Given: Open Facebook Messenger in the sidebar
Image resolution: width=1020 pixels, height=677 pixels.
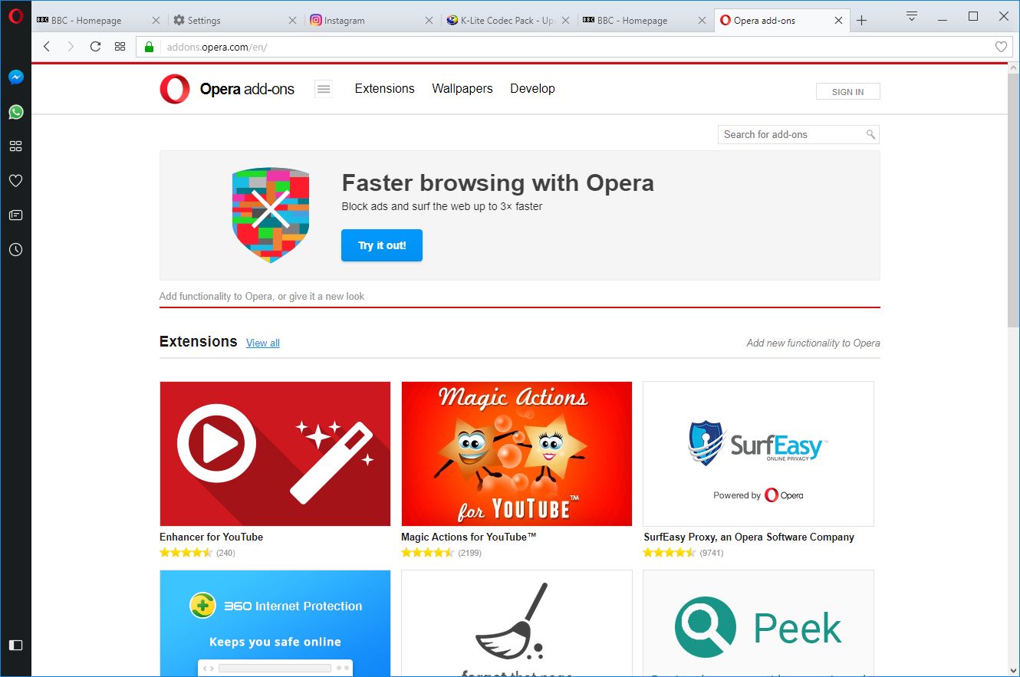Looking at the screenshot, I should click(15, 77).
